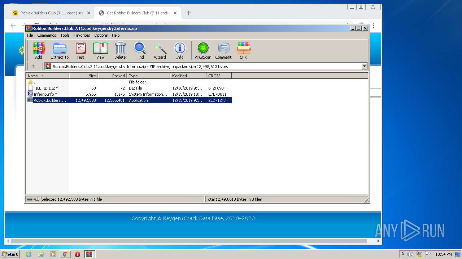Click the WinRAR title bar icon
This screenshot has height=259, width=462.
click(x=29, y=28)
